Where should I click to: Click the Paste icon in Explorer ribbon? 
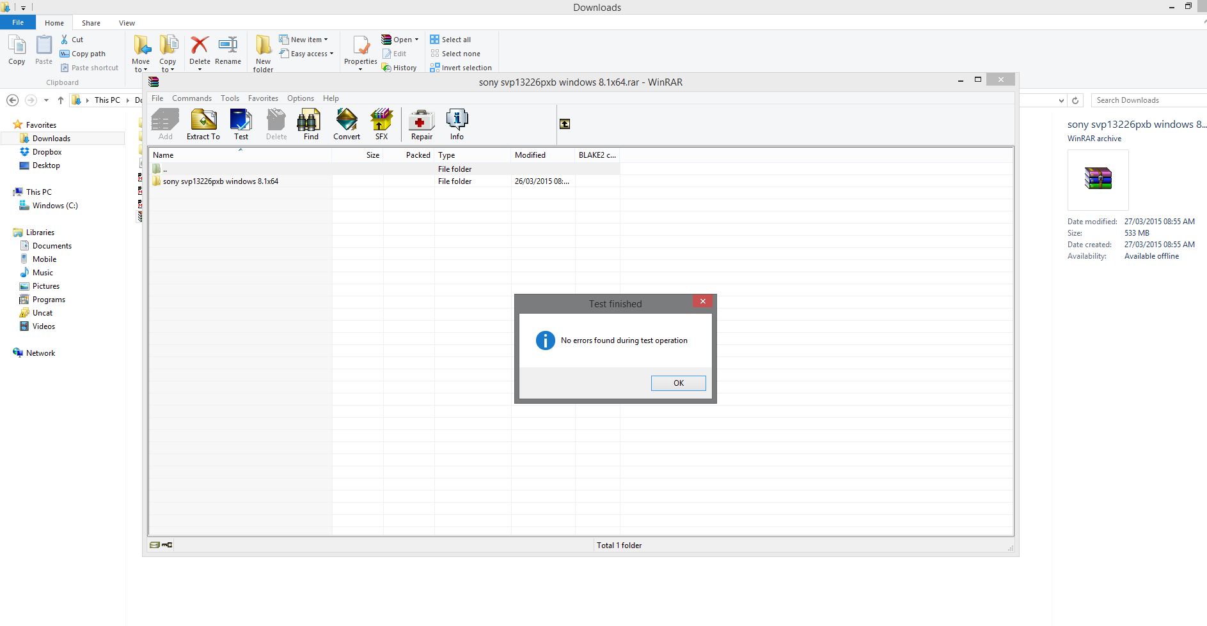tap(43, 50)
